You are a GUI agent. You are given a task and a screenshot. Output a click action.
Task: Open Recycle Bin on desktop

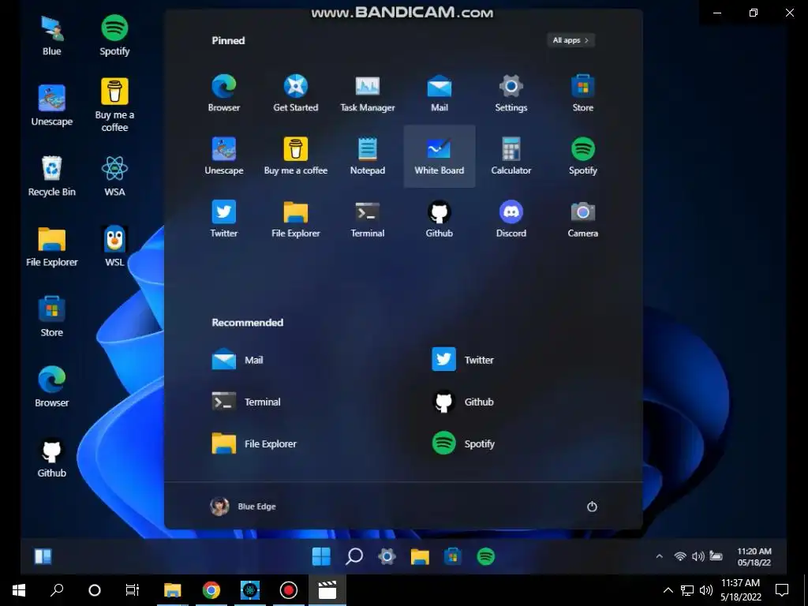click(51, 176)
